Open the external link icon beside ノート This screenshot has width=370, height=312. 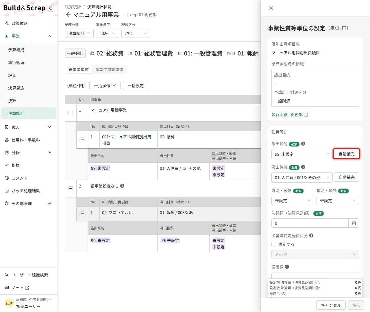[27, 288]
